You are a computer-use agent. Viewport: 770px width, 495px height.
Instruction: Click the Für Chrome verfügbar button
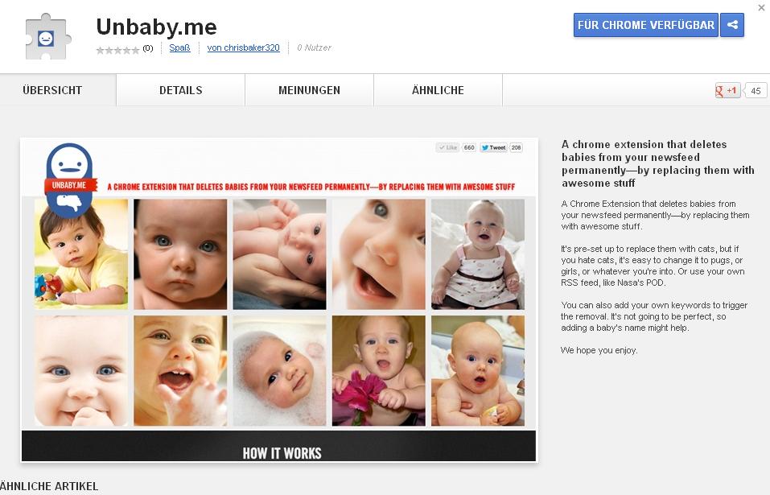(646, 25)
